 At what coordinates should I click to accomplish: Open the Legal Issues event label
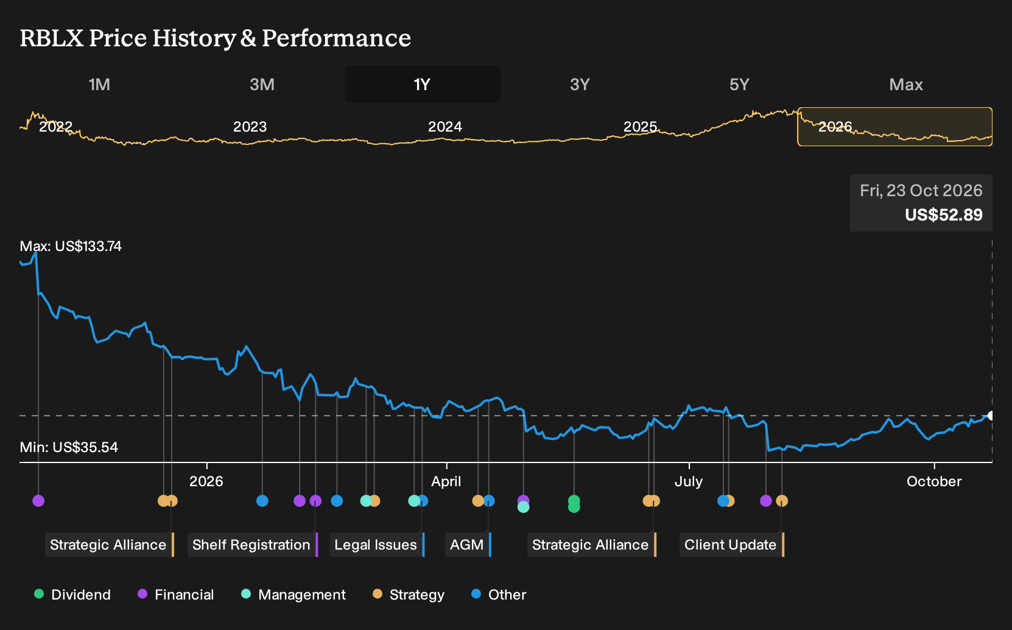tap(377, 545)
